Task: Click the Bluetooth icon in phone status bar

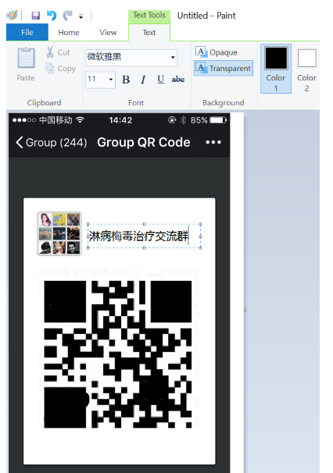Action: [x=183, y=120]
